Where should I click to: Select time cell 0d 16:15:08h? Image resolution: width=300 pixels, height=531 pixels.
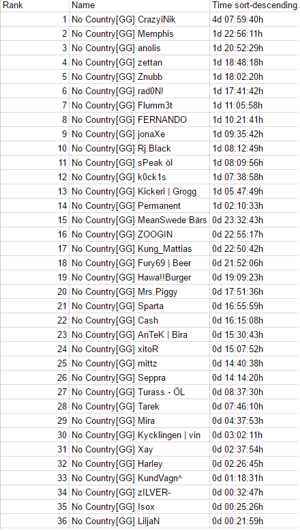click(254, 320)
